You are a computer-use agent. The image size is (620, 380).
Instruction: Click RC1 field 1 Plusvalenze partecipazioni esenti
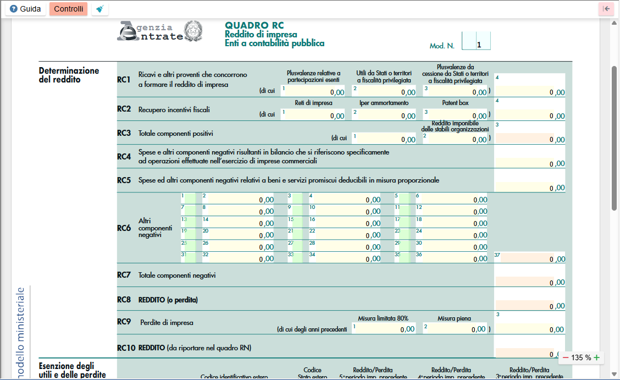(x=313, y=91)
